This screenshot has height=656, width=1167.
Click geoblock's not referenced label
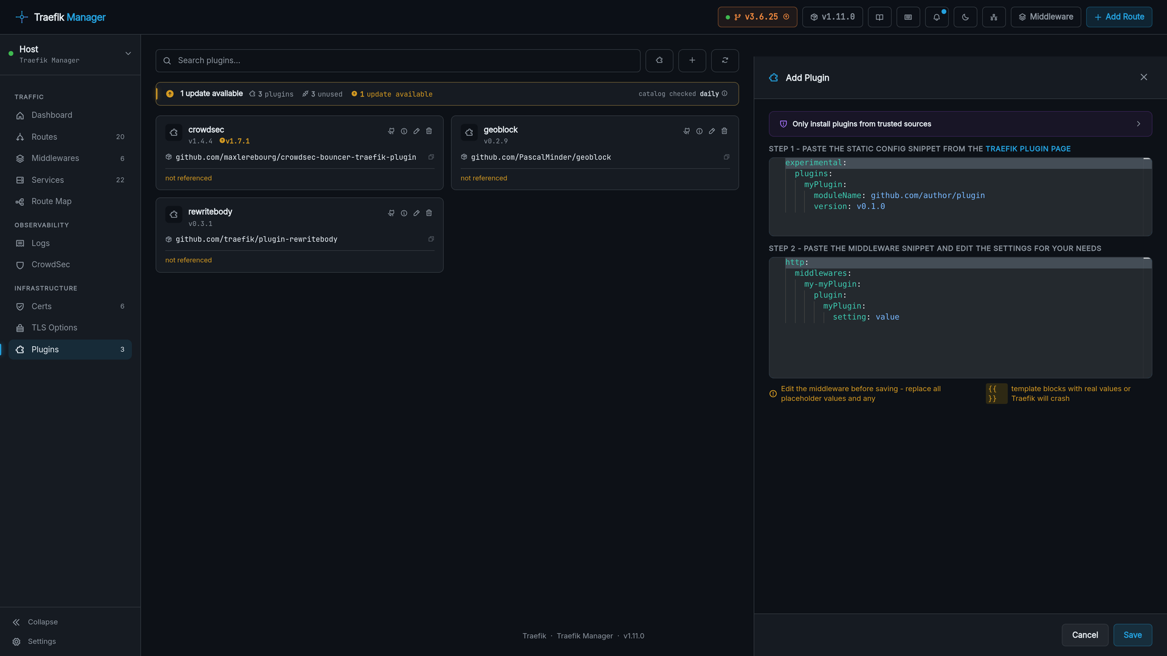pyautogui.click(x=484, y=179)
